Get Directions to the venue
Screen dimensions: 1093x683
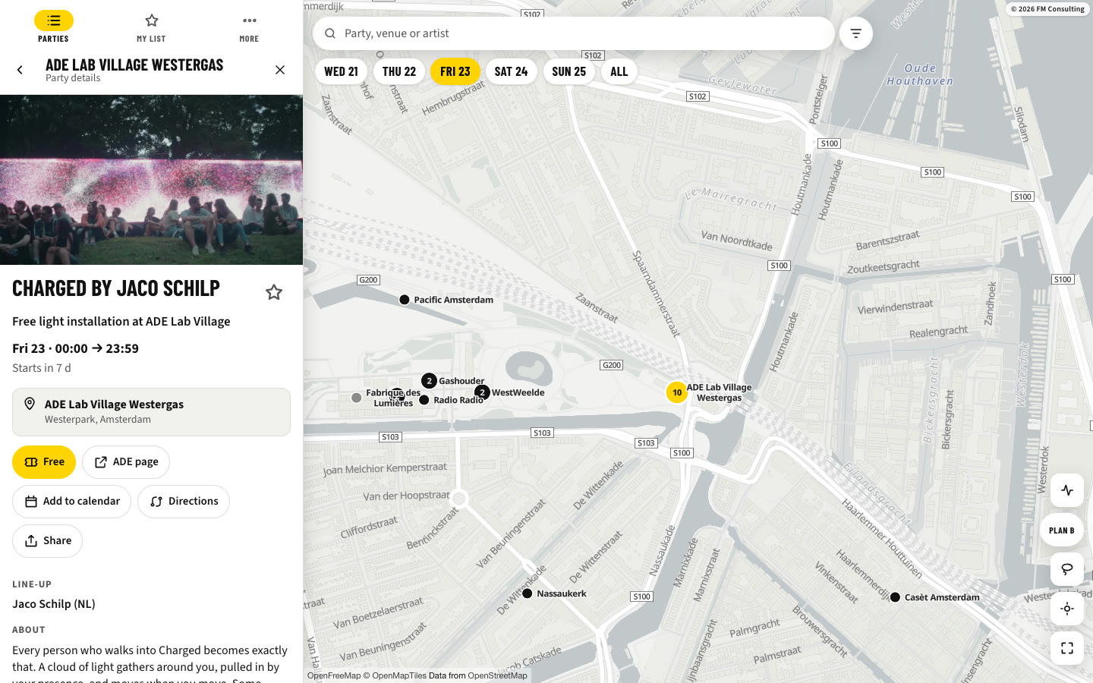[184, 502]
